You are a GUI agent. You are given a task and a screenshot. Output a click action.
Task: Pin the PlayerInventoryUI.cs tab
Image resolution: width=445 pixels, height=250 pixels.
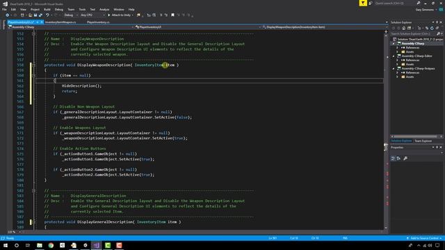[x=38, y=22]
